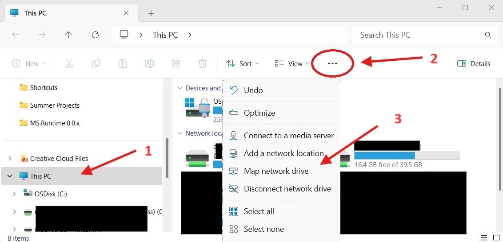
Task: Go back with the left arrow
Action: tap(15, 35)
